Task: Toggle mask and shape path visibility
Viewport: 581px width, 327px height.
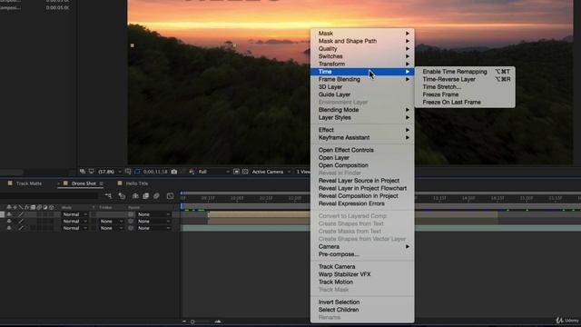Action: 137,172
